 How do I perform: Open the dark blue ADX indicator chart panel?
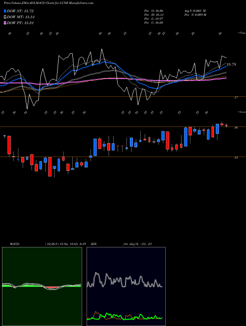coord(126,286)
